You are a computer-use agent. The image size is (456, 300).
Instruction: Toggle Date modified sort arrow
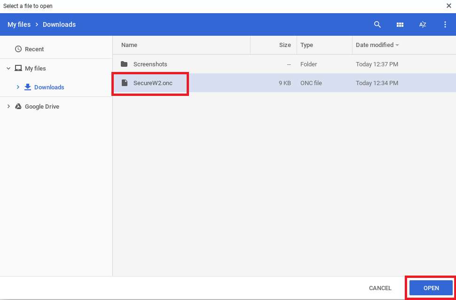click(397, 45)
